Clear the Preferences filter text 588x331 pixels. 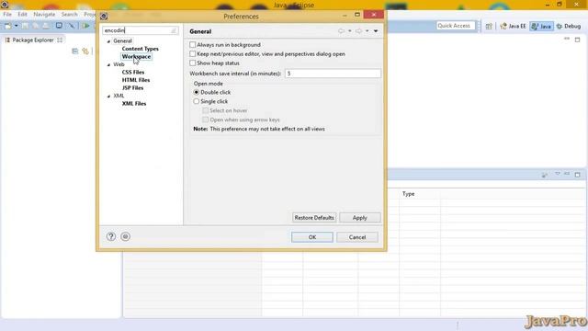(x=174, y=30)
